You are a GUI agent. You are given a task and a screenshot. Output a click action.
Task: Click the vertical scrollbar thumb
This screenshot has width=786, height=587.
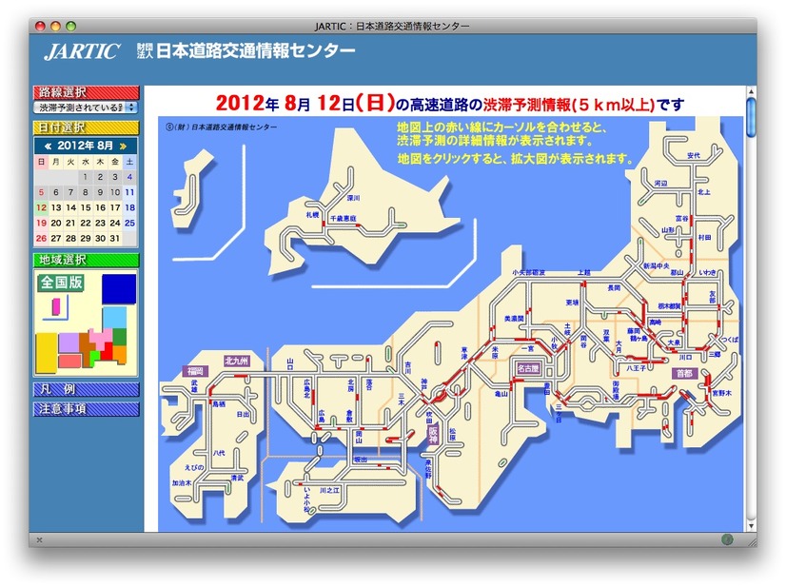(751, 117)
